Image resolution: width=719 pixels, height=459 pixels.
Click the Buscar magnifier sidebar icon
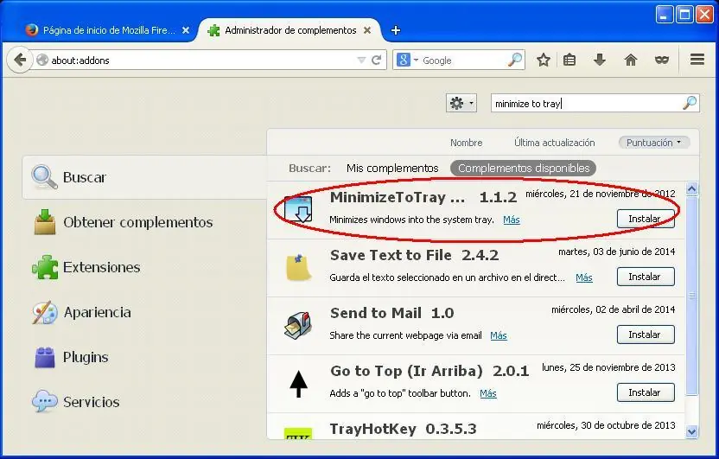pyautogui.click(x=44, y=177)
